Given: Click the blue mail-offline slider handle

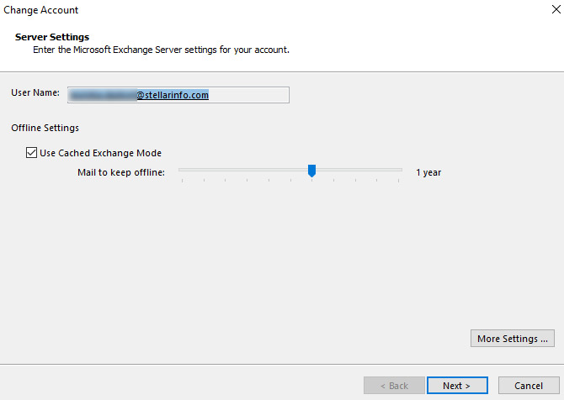Looking at the screenshot, I should [x=311, y=171].
